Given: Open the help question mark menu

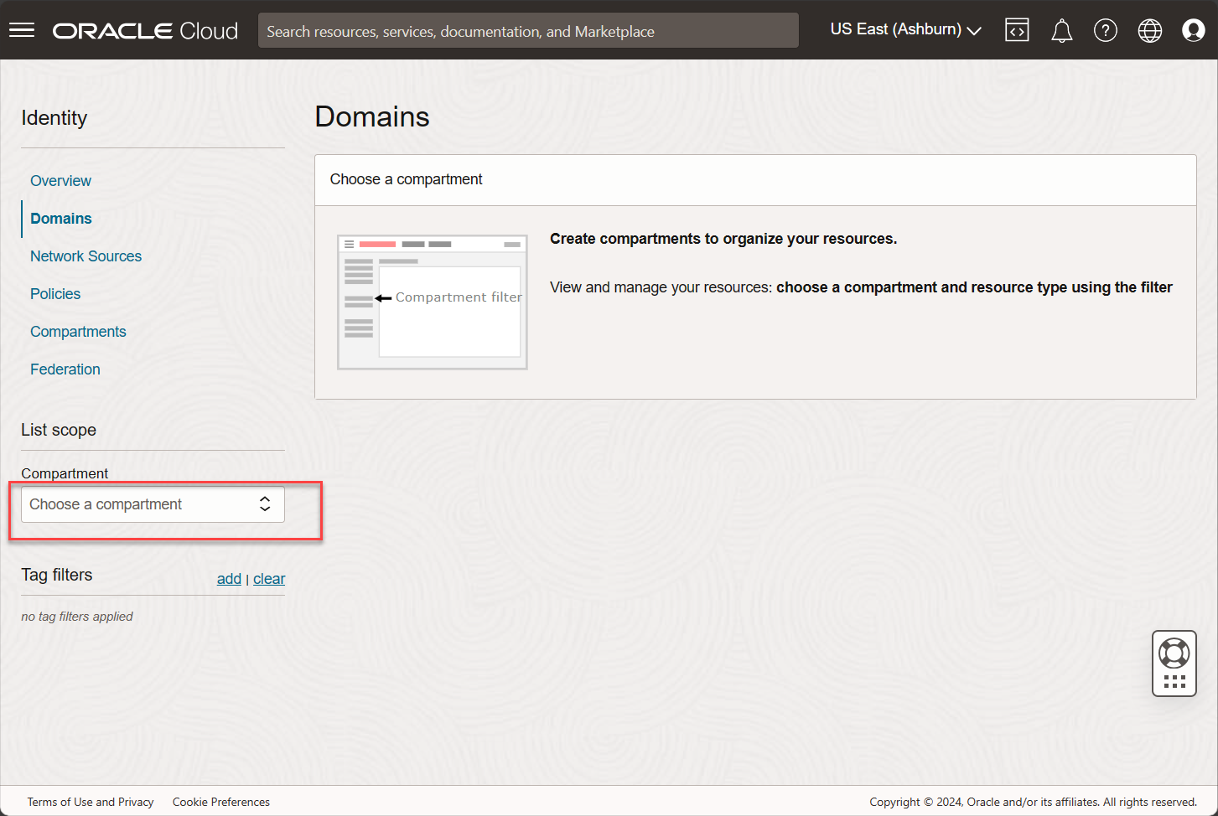Looking at the screenshot, I should [1105, 31].
